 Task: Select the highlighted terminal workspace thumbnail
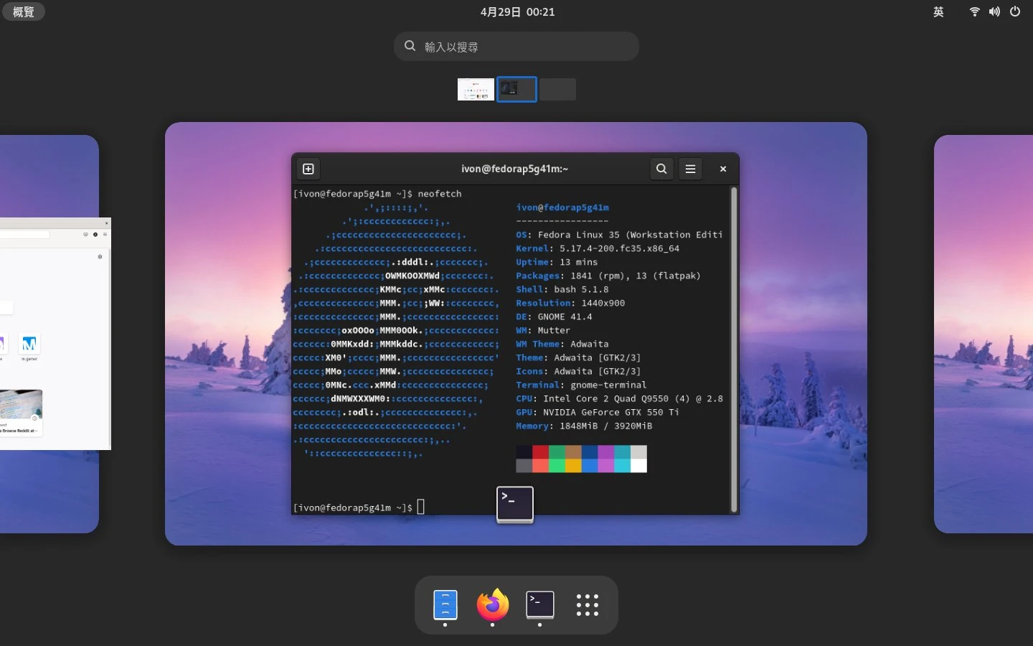tap(516, 89)
